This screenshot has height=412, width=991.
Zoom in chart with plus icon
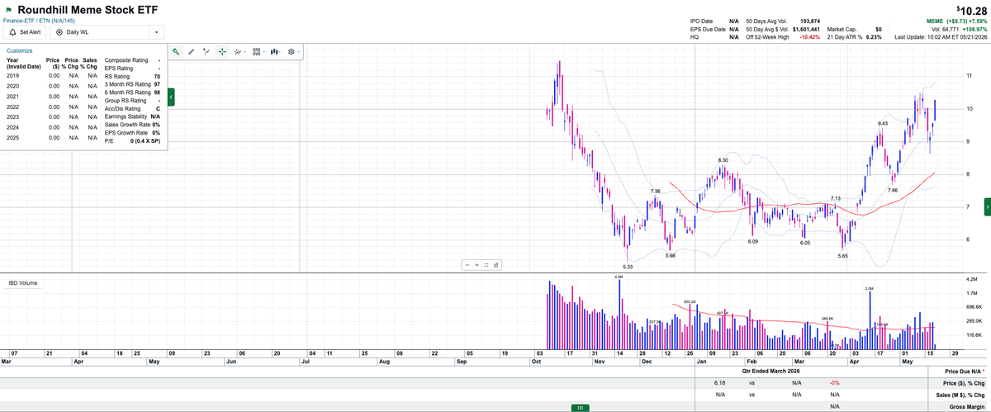coord(477,265)
